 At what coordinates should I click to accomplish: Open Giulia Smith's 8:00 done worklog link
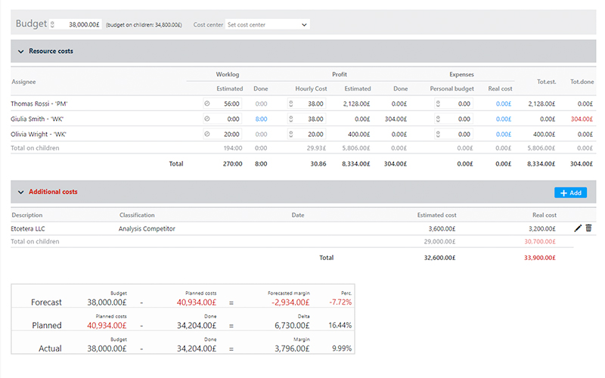point(261,119)
